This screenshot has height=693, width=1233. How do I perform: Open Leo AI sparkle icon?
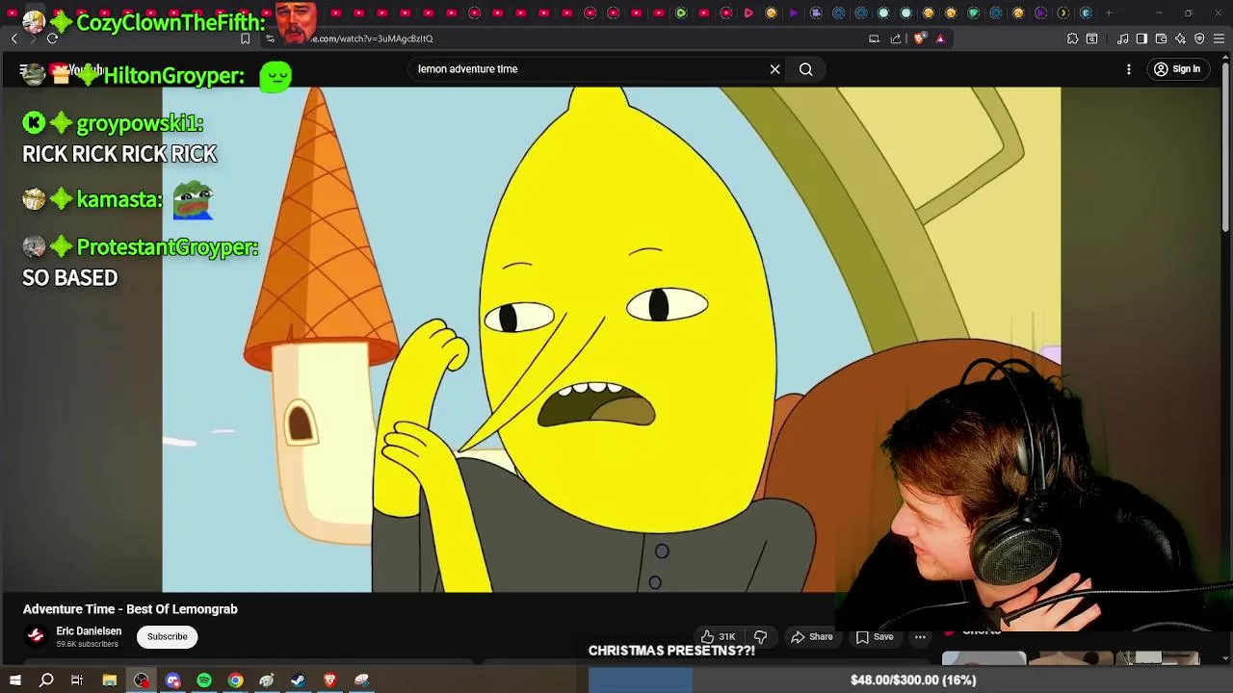[1180, 38]
